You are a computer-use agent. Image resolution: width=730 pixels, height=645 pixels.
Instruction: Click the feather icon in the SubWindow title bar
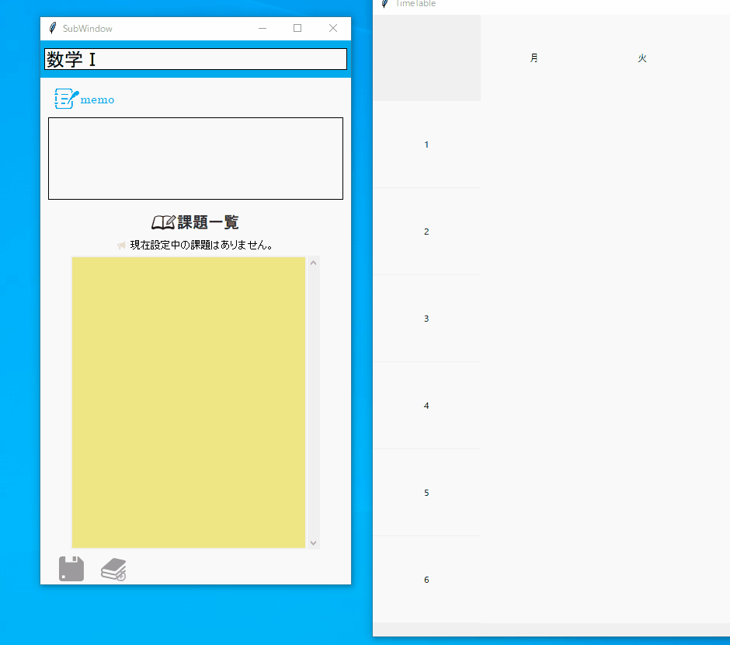52,28
